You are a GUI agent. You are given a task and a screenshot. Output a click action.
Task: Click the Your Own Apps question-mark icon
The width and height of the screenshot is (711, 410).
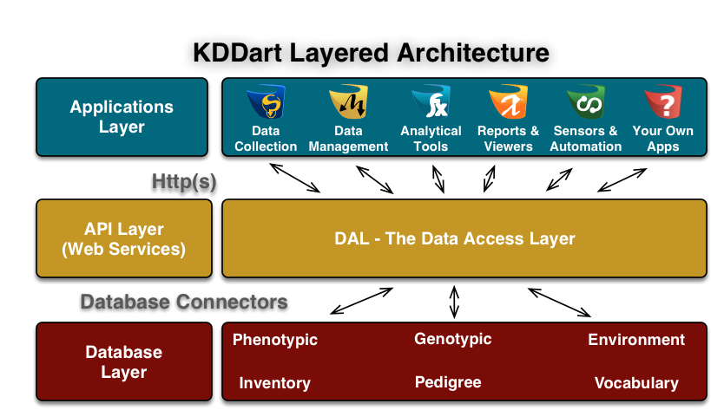[x=662, y=103]
